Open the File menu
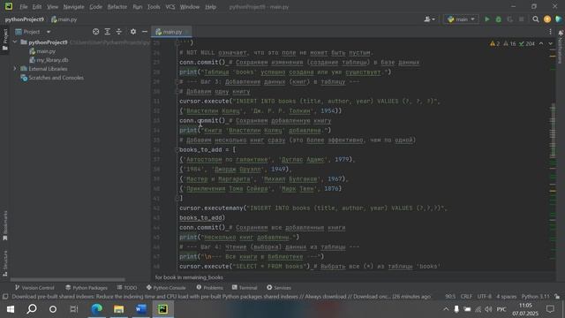 [24, 7]
